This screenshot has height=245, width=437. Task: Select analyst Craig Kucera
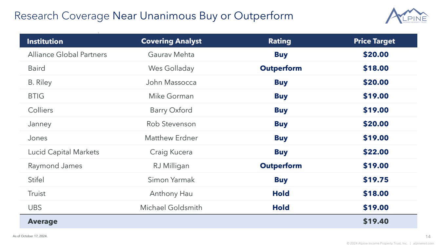(x=171, y=152)
